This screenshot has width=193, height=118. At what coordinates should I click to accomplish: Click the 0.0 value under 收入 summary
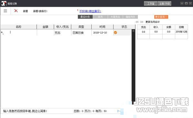156,32
